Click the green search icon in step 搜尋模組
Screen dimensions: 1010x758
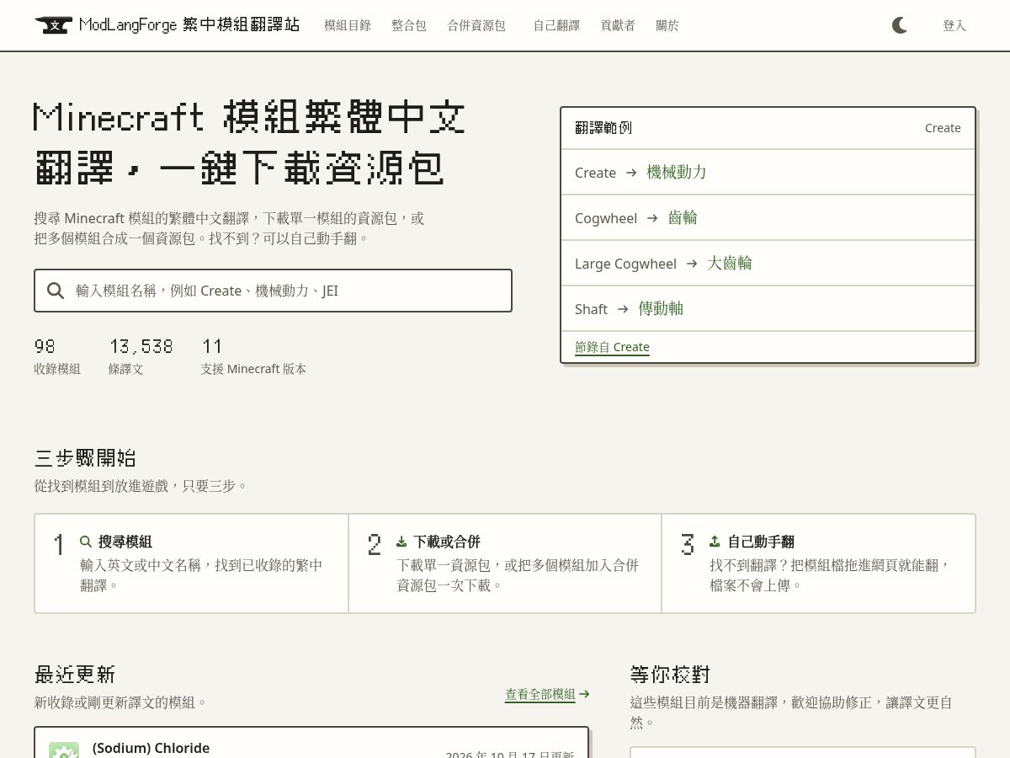(x=86, y=542)
